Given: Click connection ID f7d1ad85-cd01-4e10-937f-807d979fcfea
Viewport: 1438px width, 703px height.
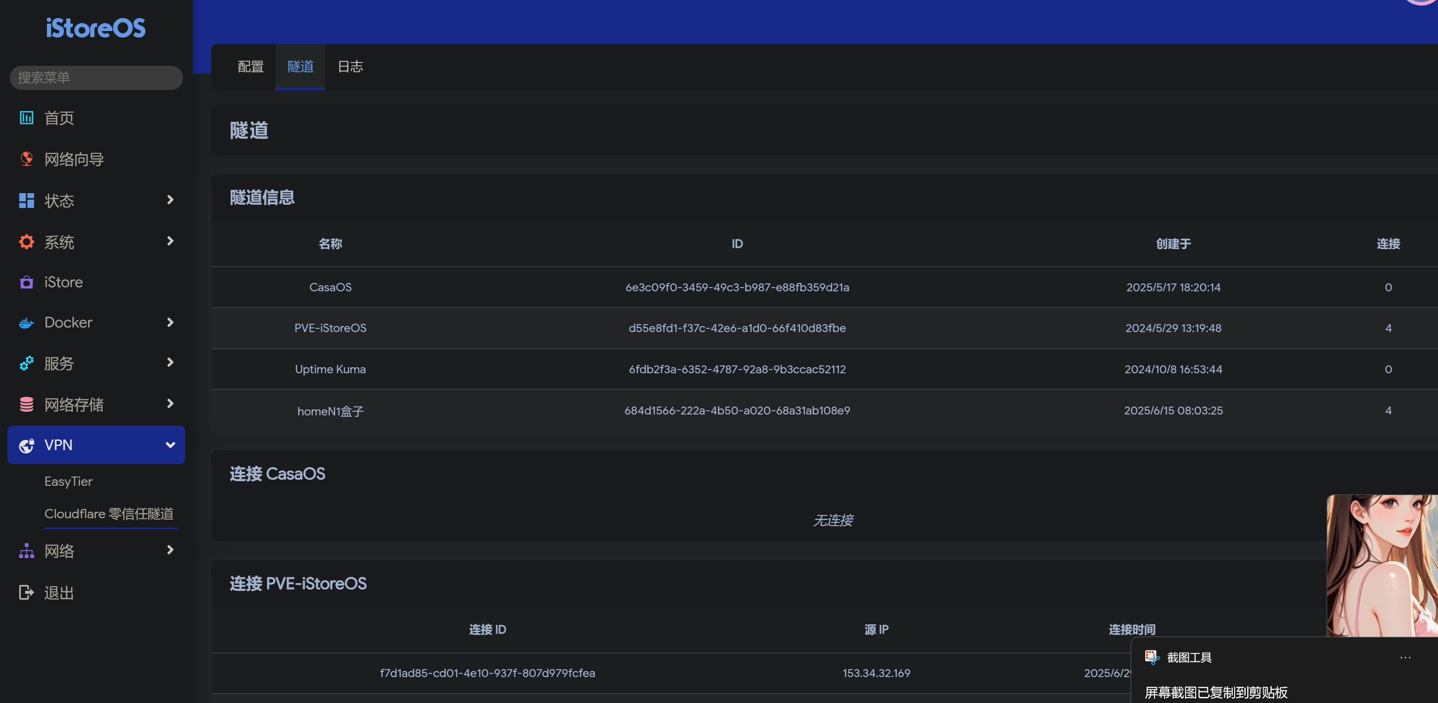Looking at the screenshot, I should tap(487, 673).
